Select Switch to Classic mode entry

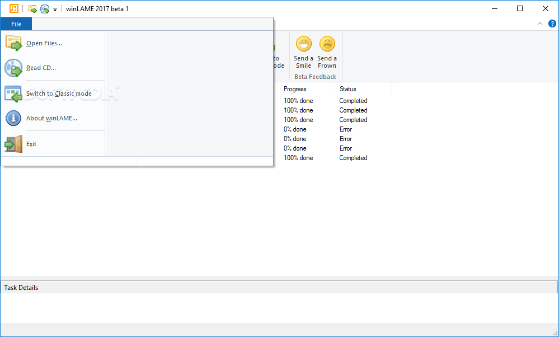(x=53, y=93)
